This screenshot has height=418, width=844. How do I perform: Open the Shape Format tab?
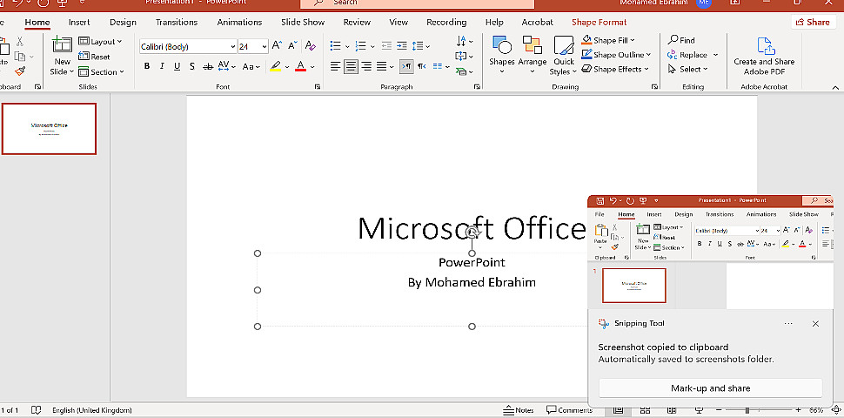599,22
